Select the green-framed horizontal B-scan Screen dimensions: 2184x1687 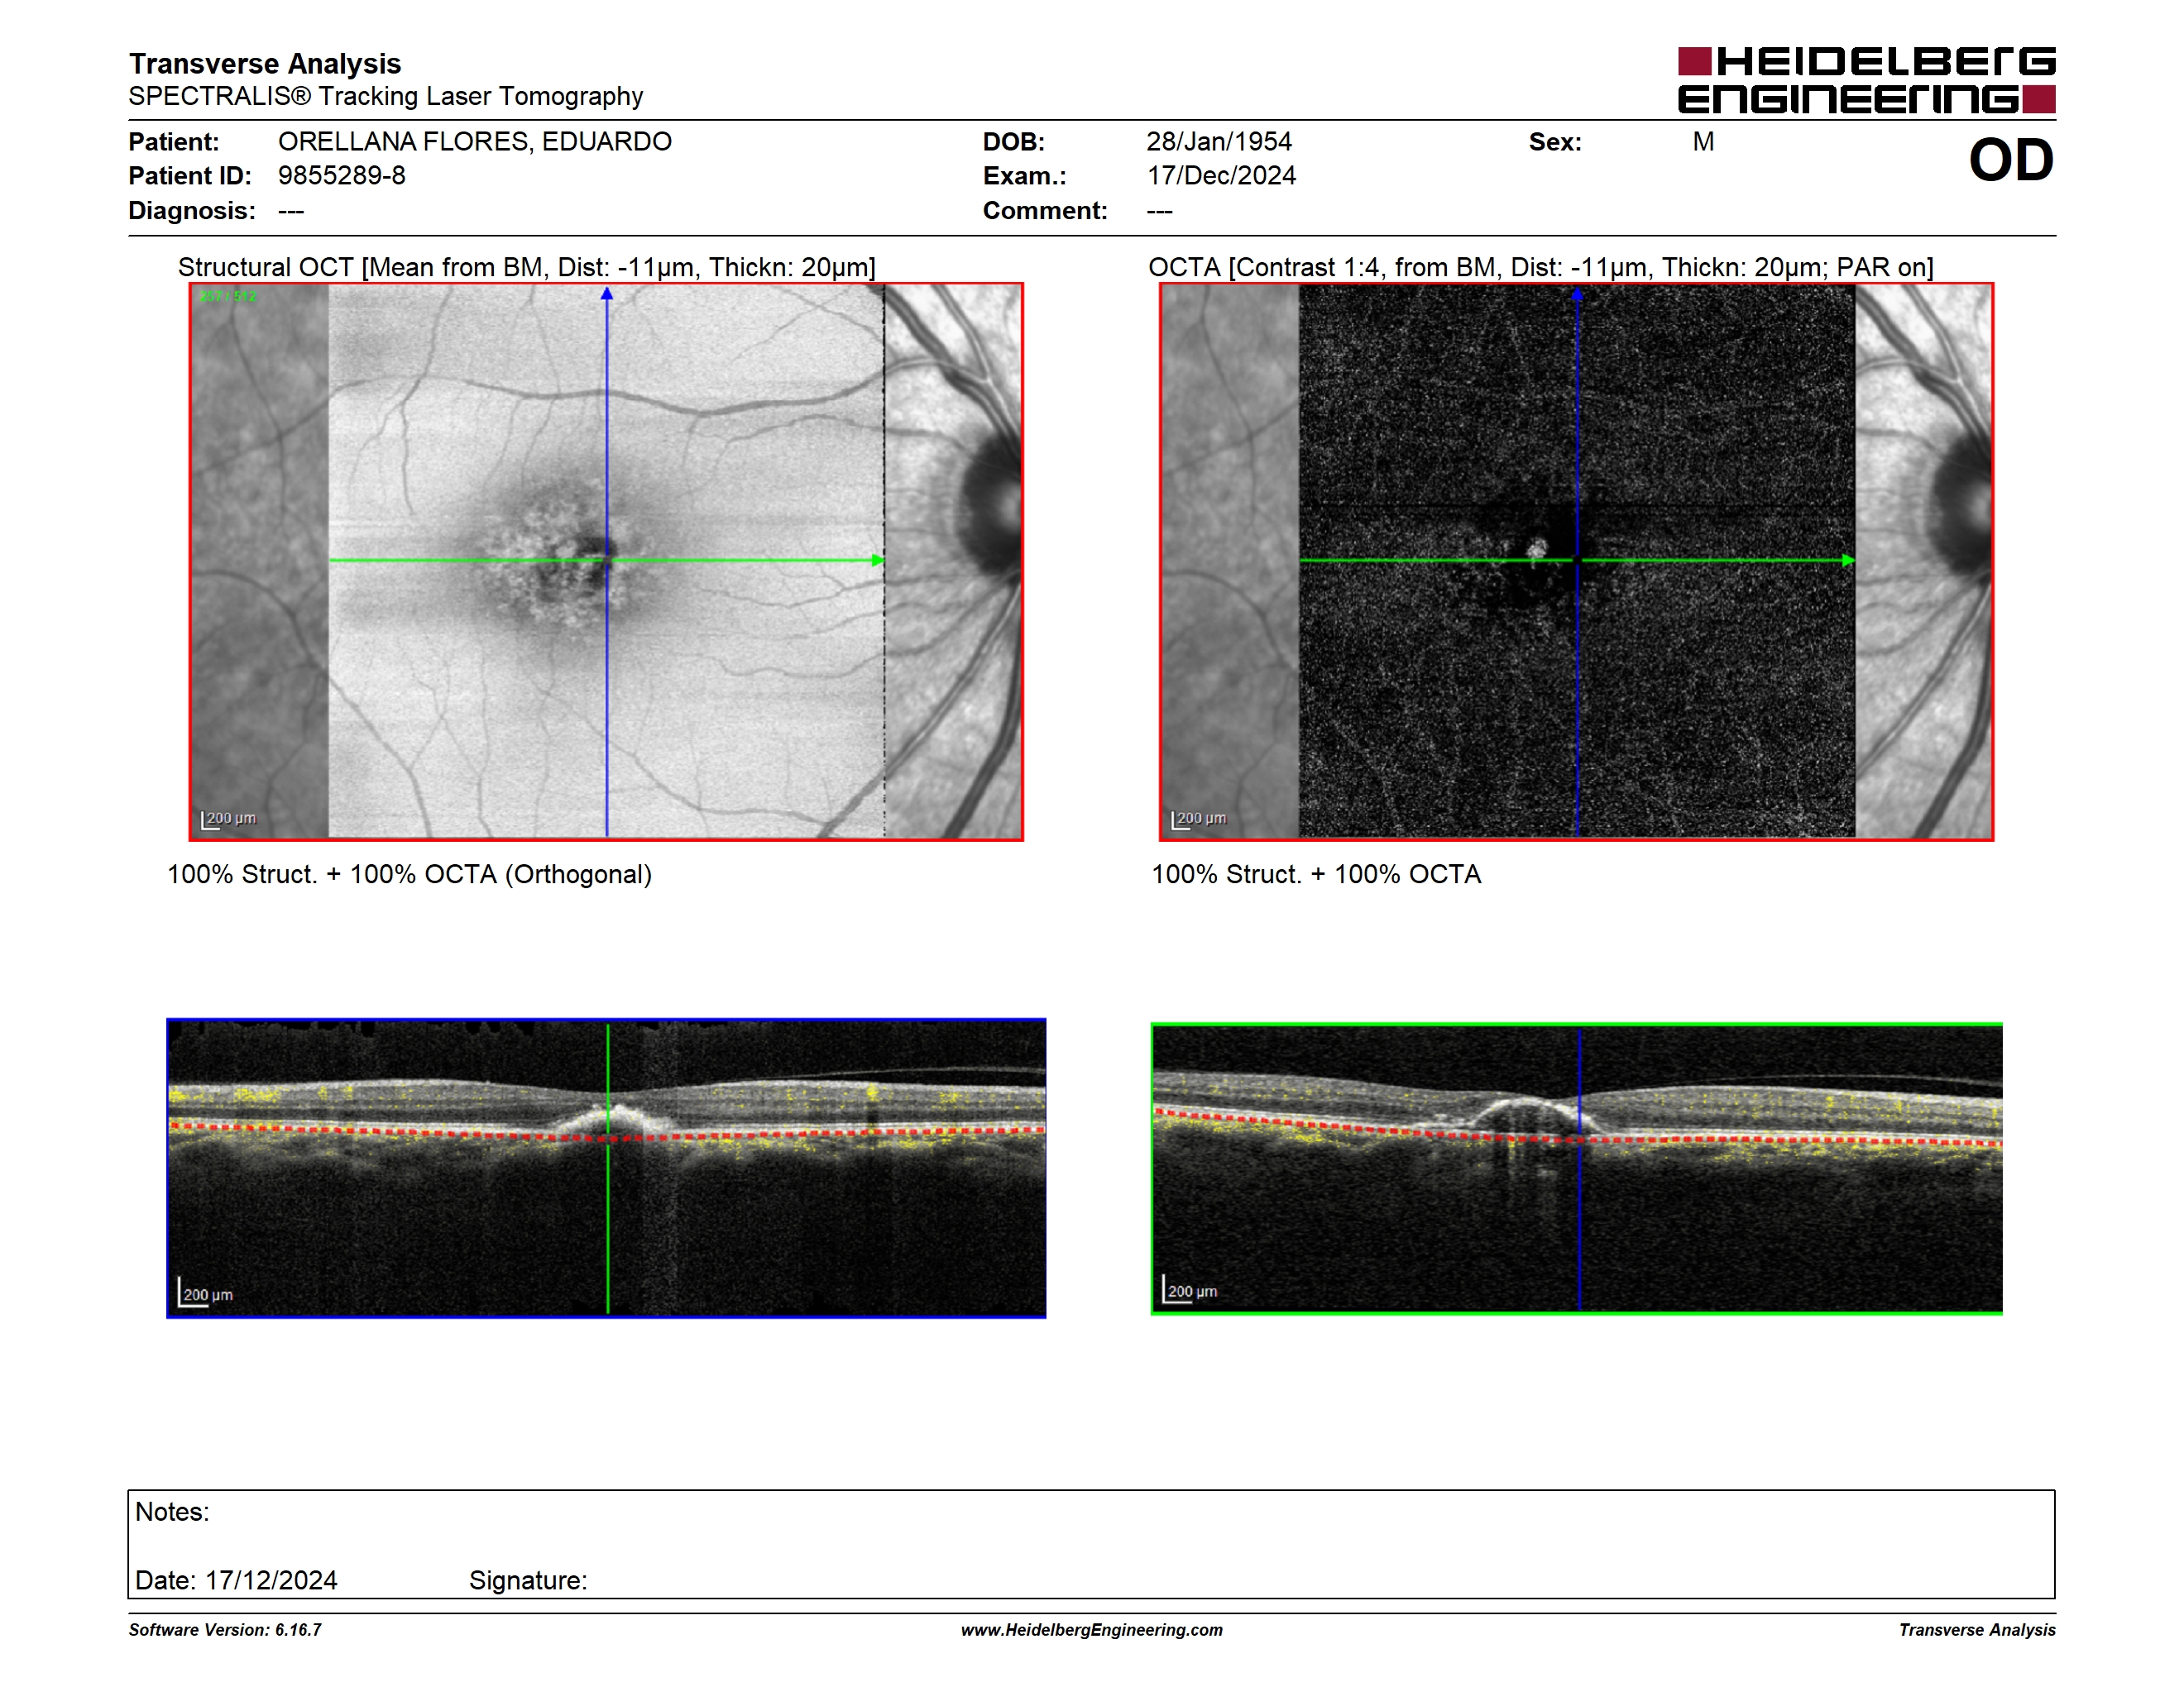coord(1577,1168)
